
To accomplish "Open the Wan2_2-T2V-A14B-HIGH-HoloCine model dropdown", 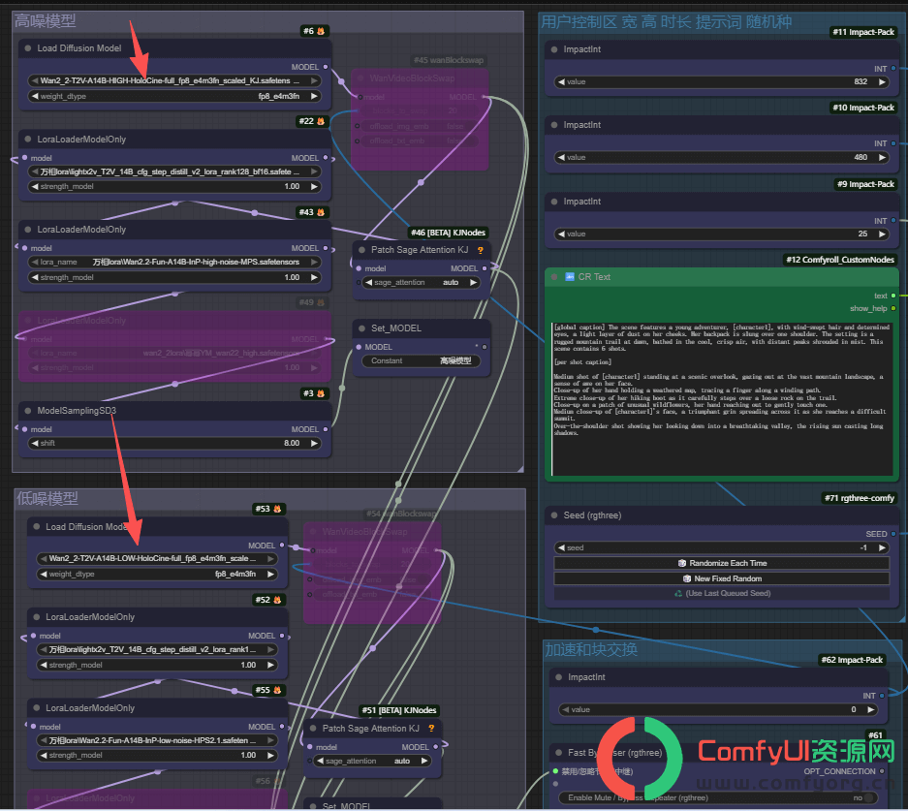I will pyautogui.click(x=174, y=81).
